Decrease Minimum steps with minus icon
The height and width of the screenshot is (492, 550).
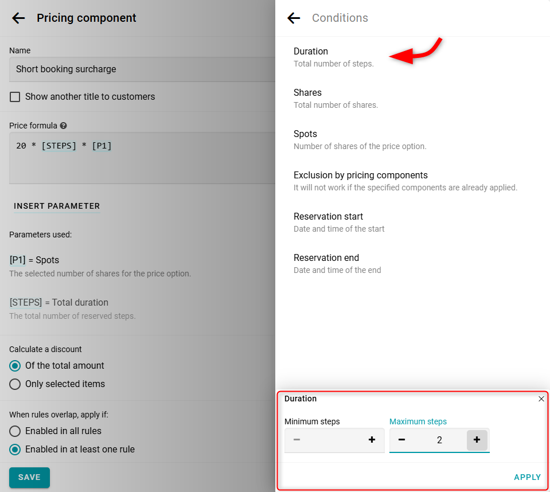[x=297, y=440]
